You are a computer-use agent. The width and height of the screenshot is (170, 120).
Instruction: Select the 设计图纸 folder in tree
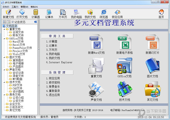pyautogui.click(x=16, y=91)
